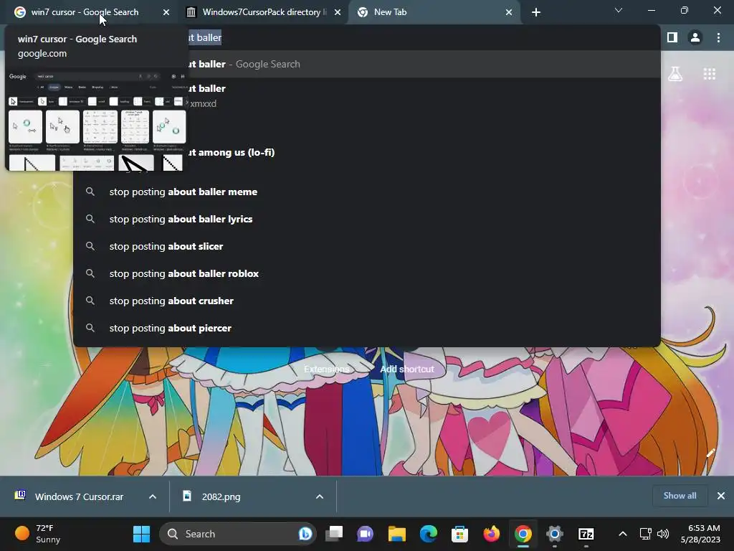This screenshot has height=551, width=734.
Task: Click the win7 cursor tab hover preview thumbnail
Action: coord(97,120)
